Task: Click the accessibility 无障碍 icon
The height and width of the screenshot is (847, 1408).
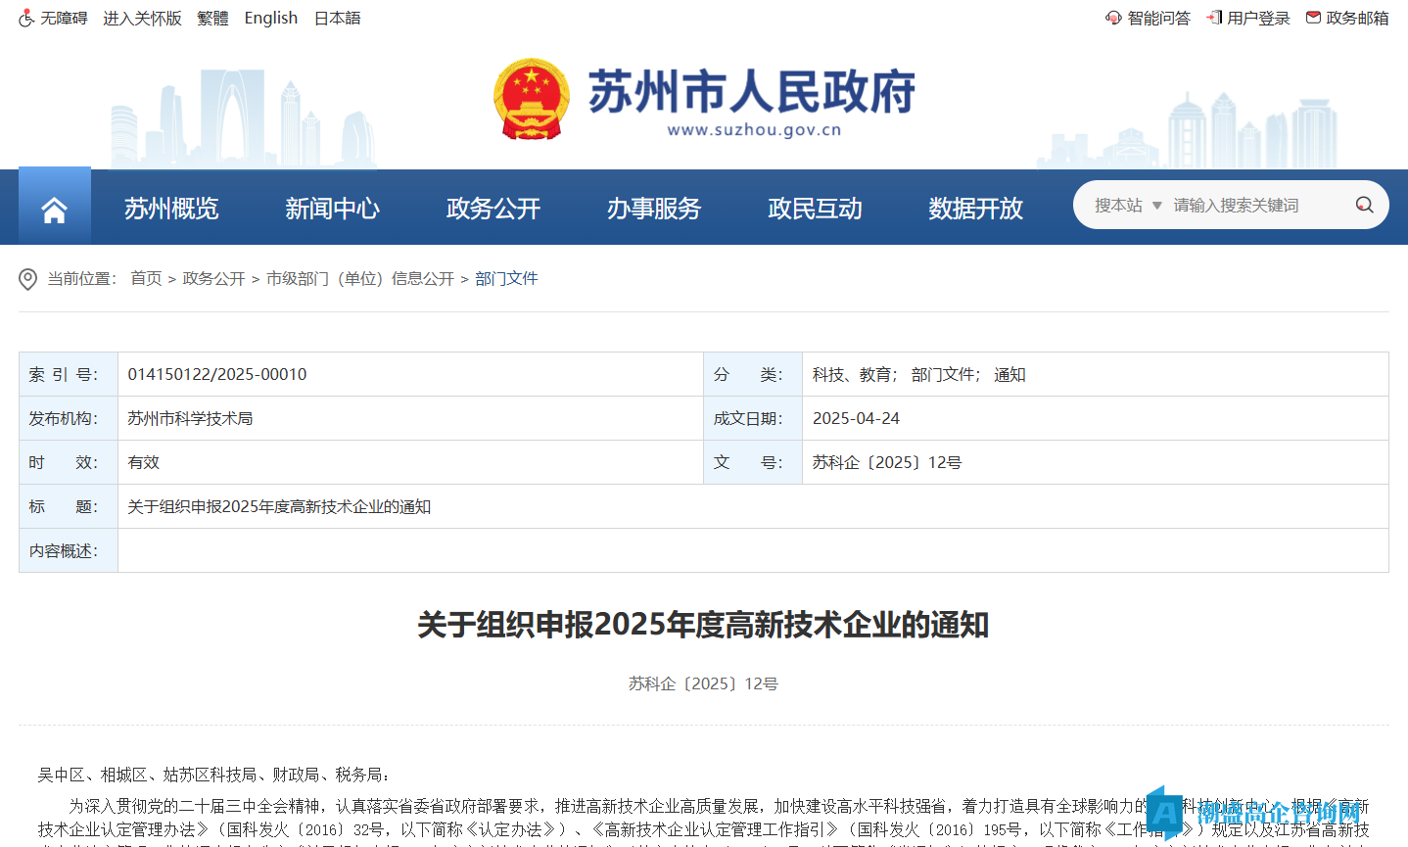Action: coord(26,19)
